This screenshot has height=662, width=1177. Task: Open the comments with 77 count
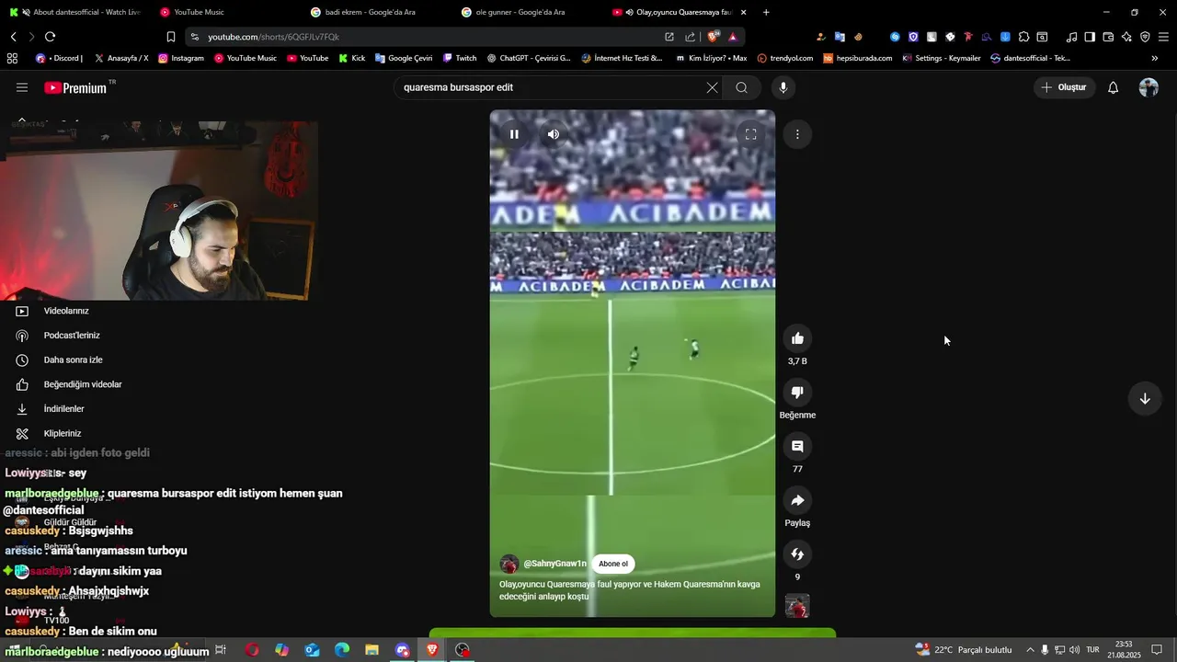pos(797,447)
